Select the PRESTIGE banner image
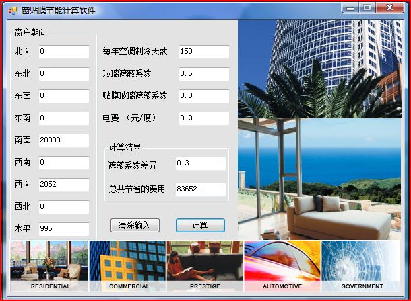This screenshot has width=411, height=301. point(205,266)
